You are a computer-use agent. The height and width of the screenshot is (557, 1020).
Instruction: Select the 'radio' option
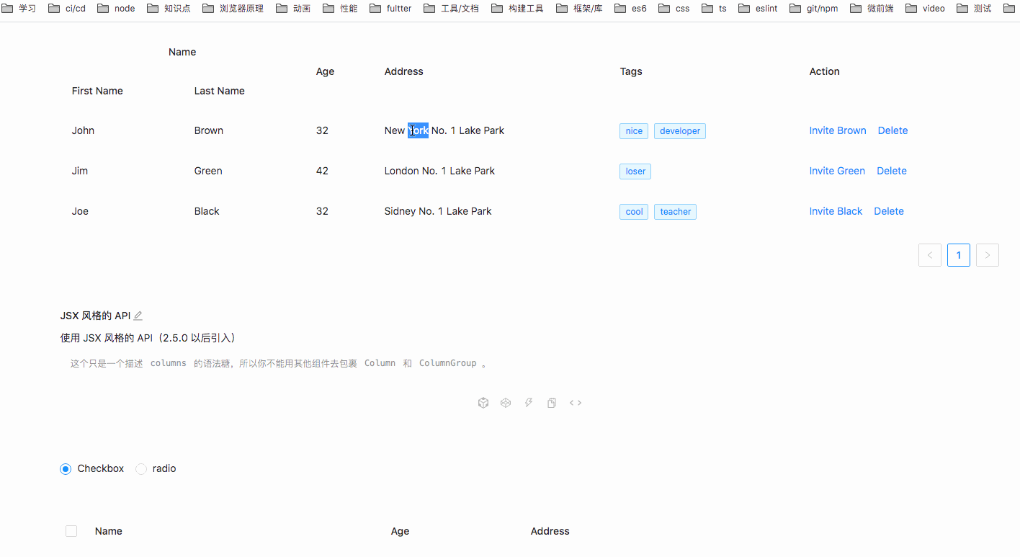pos(141,468)
